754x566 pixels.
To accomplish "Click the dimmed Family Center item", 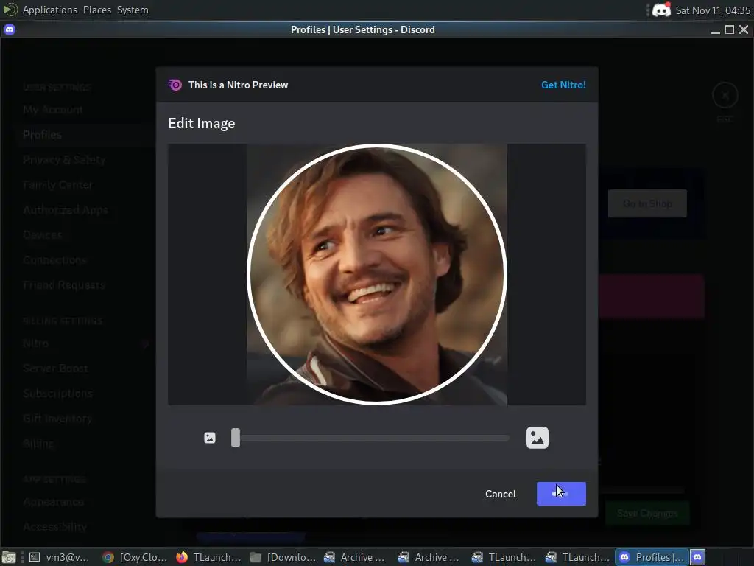I will [x=57, y=185].
